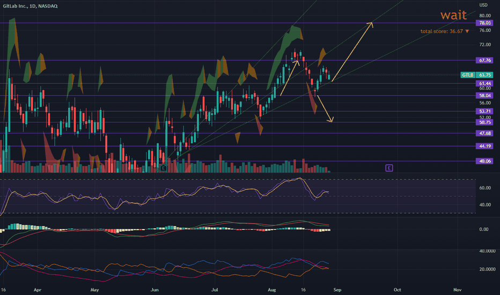Click the 'Sep' date axis label

(337, 290)
